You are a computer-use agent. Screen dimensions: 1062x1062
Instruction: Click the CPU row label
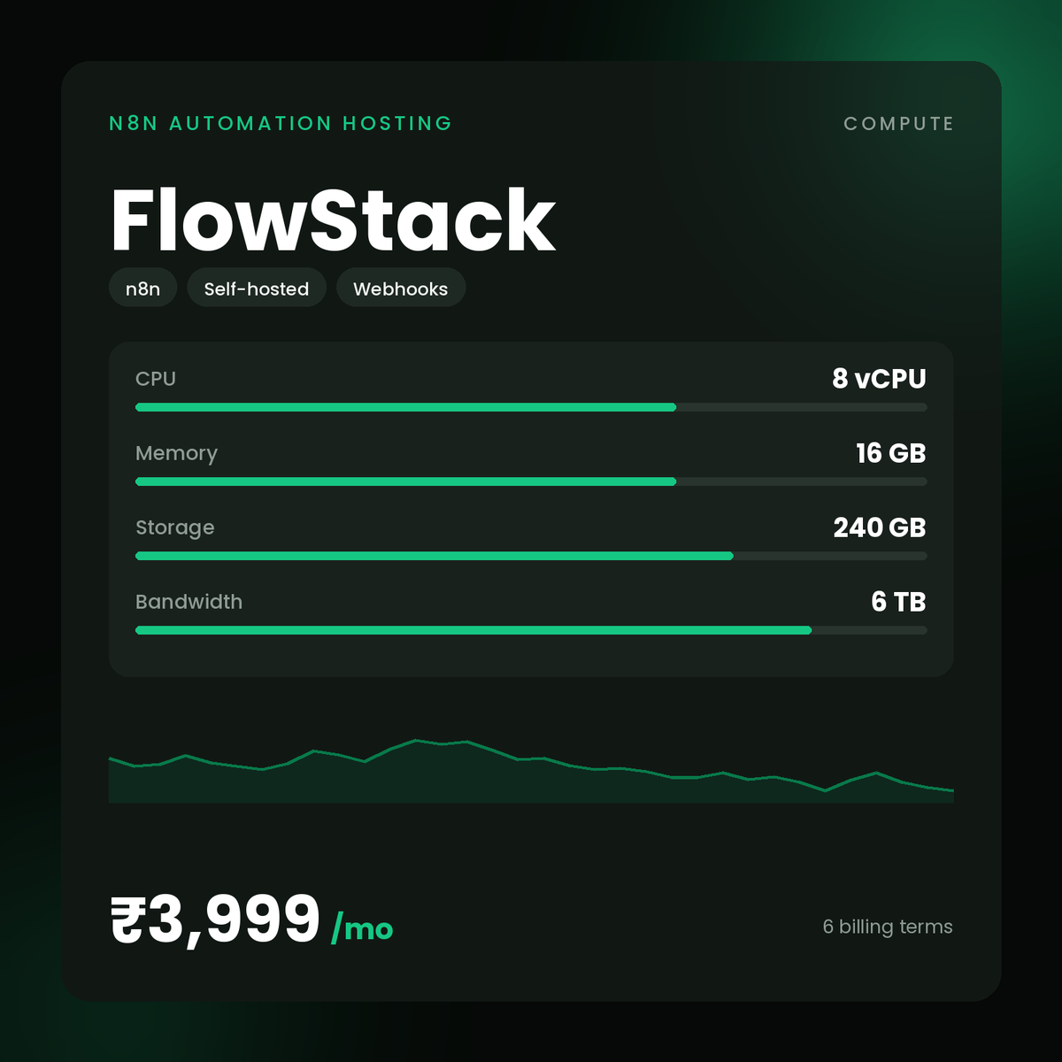click(x=156, y=379)
